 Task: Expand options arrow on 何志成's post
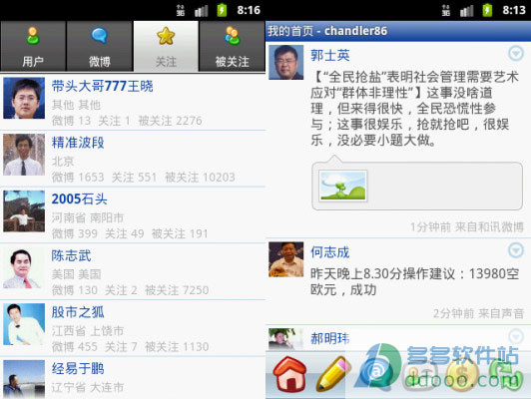pyautogui.click(x=516, y=250)
